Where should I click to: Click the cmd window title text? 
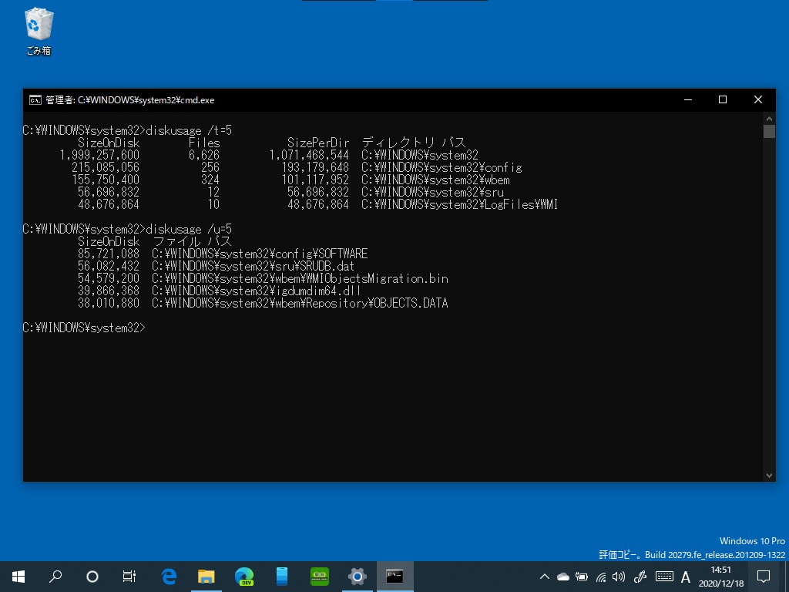tap(129, 100)
